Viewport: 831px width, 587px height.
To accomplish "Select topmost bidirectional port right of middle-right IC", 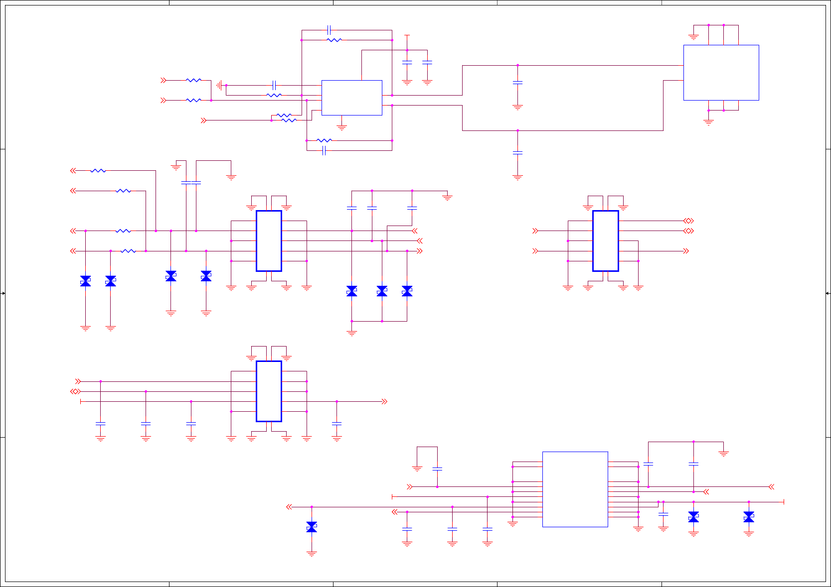I will pyautogui.click(x=689, y=221).
